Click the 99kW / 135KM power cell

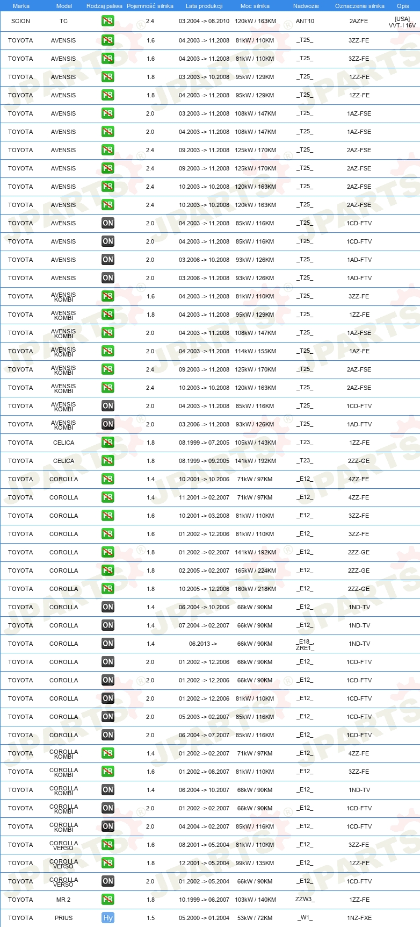click(255, 863)
